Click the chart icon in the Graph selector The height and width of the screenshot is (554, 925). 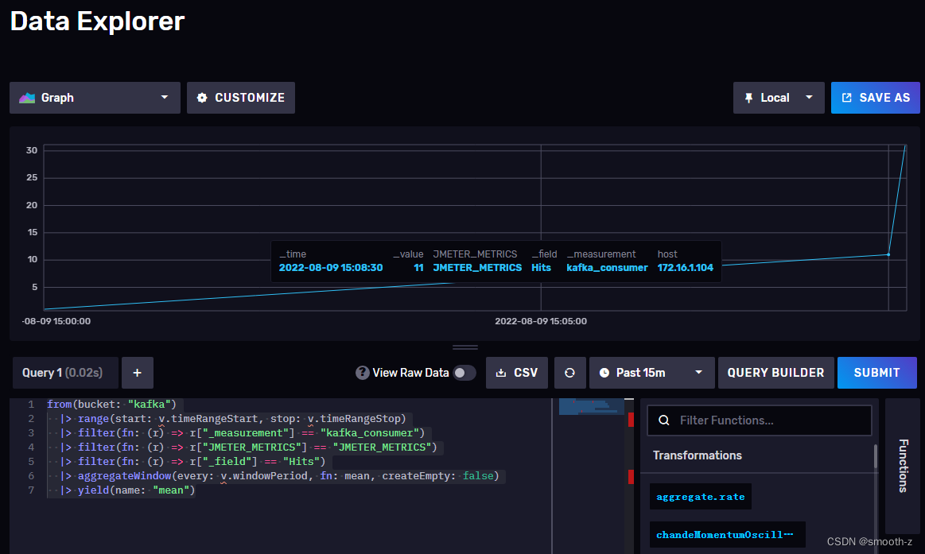pos(27,97)
